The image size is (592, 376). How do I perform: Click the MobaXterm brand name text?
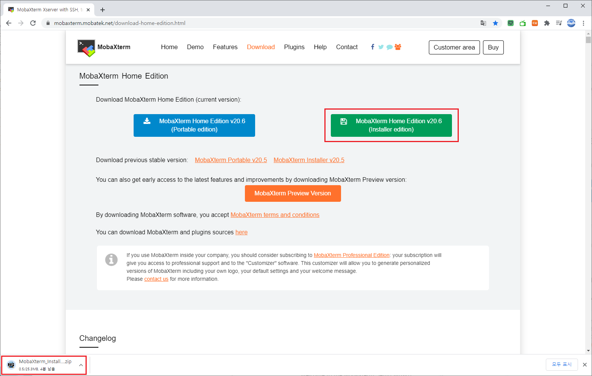pyautogui.click(x=114, y=47)
